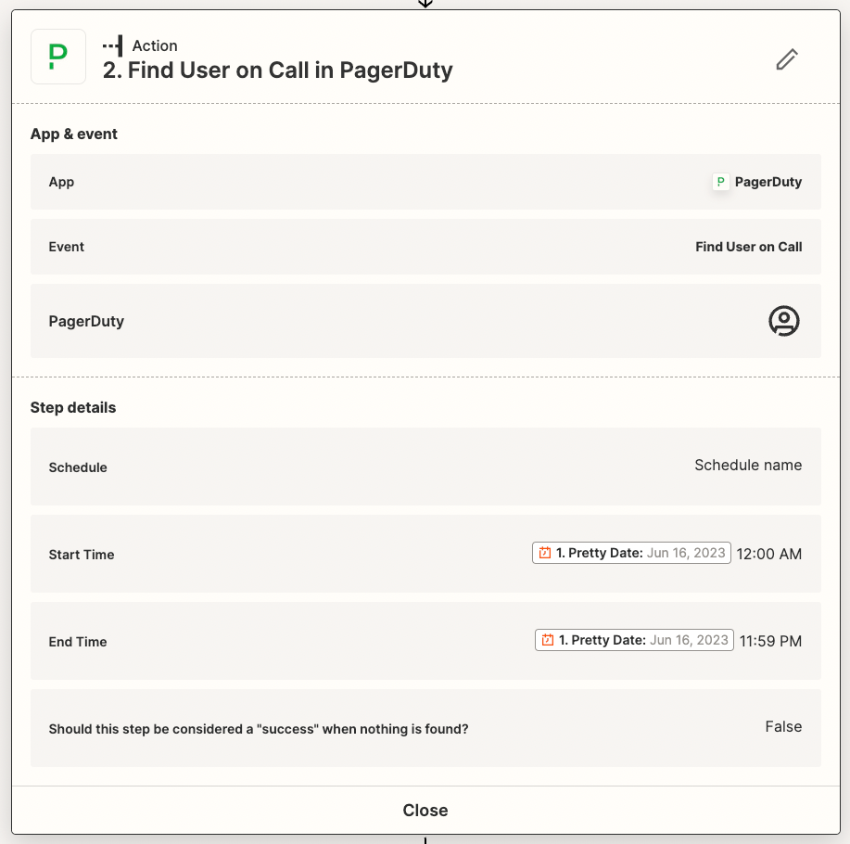The height and width of the screenshot is (844, 850).
Task: Open the App row showing PagerDuty
Action: click(425, 182)
